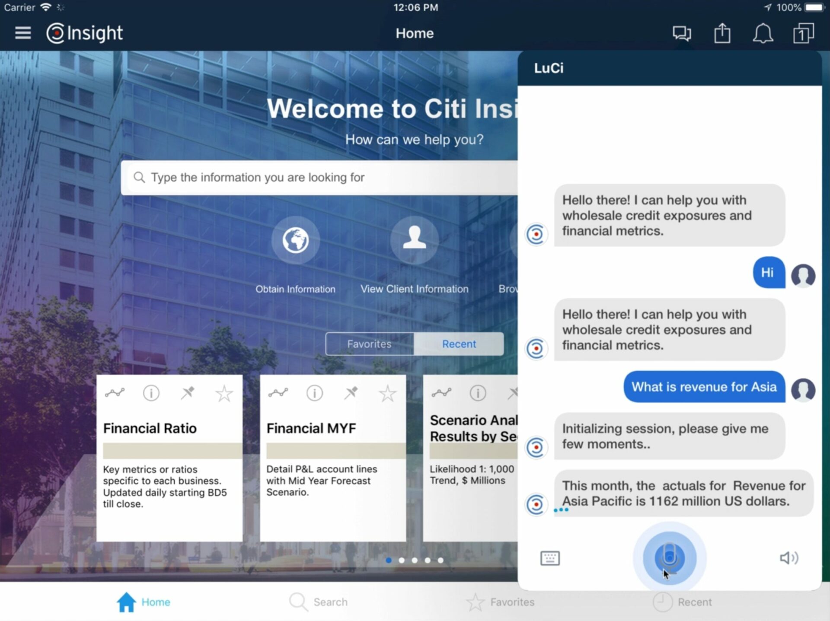Screen dimensions: 830x621
Task: Open the Scenario Analysis card title
Action: point(474,428)
